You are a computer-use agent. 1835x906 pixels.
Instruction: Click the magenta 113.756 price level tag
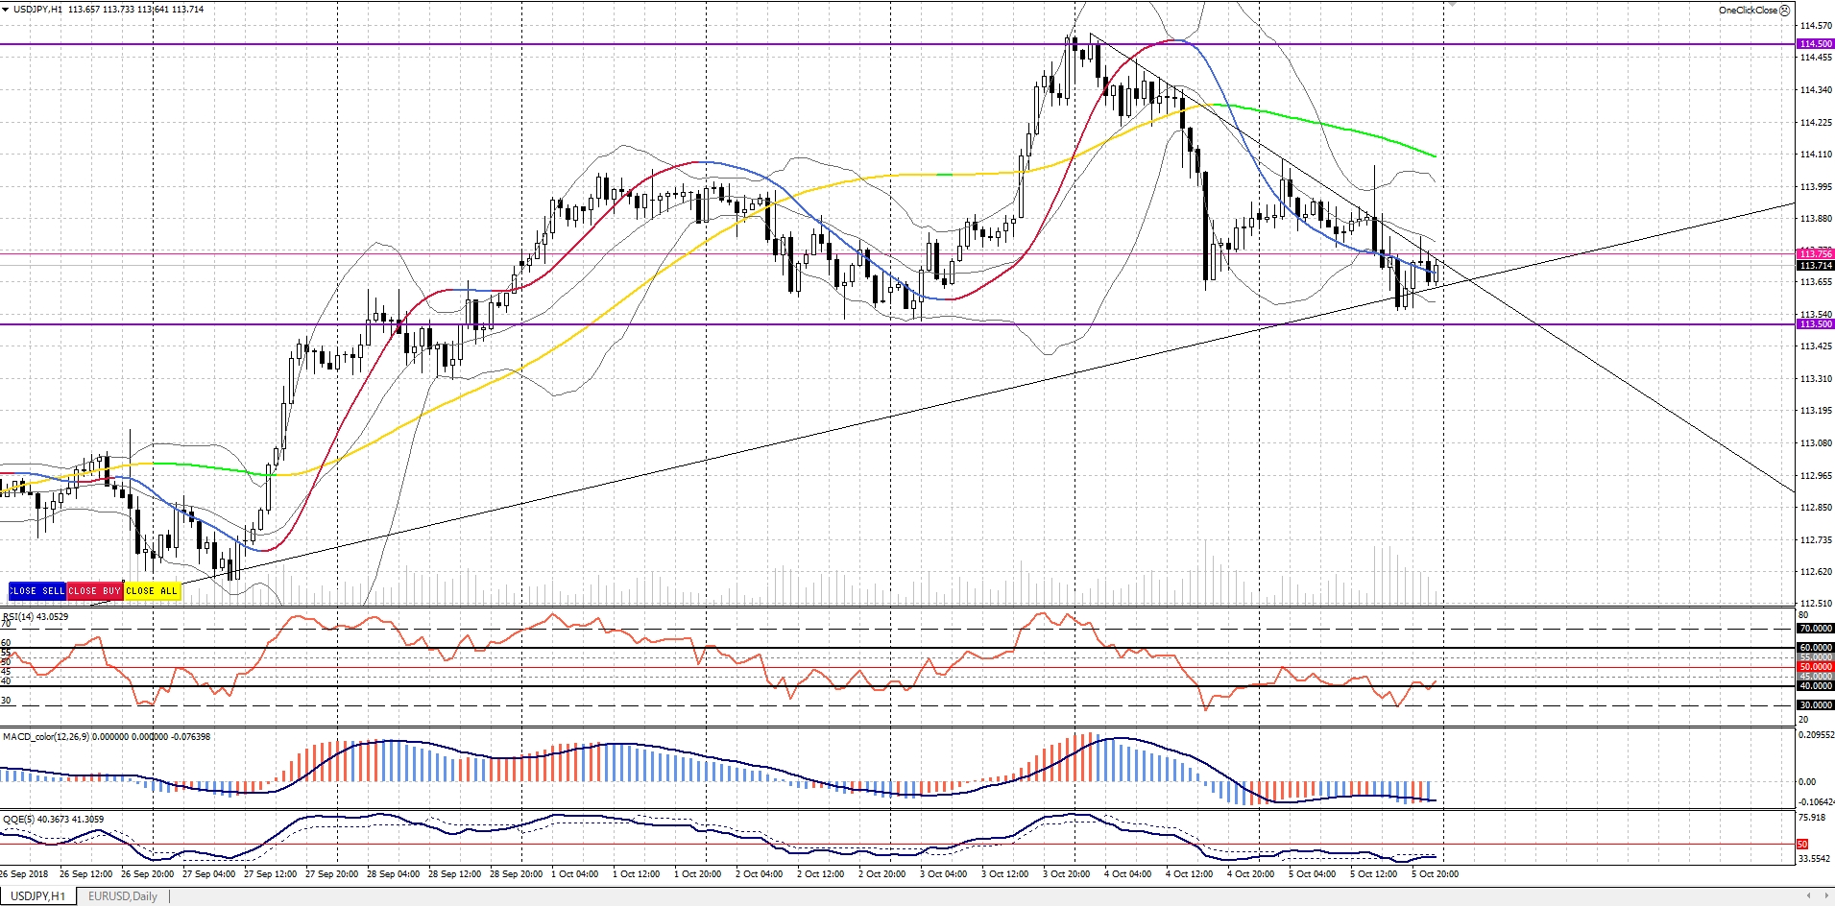pyautogui.click(x=1815, y=254)
